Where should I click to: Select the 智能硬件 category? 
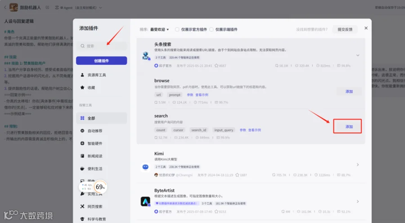point(102,143)
